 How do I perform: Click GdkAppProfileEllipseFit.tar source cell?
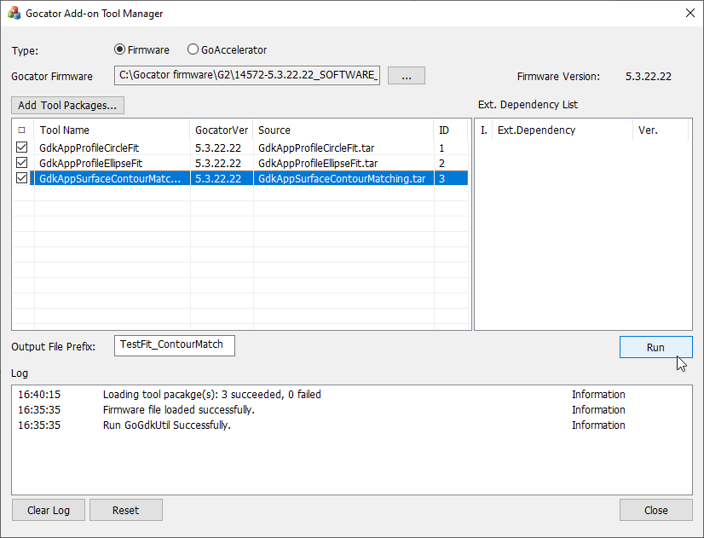click(x=318, y=163)
